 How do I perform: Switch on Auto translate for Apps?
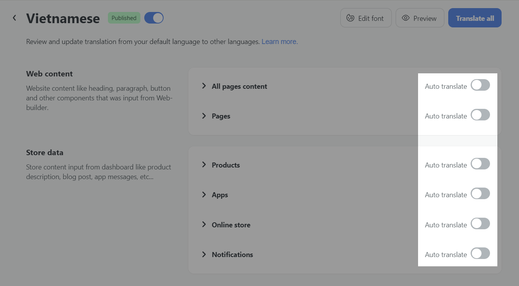tap(480, 193)
